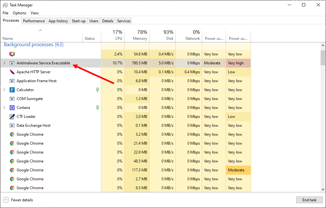Open the Options menu

pyautogui.click(x=19, y=13)
